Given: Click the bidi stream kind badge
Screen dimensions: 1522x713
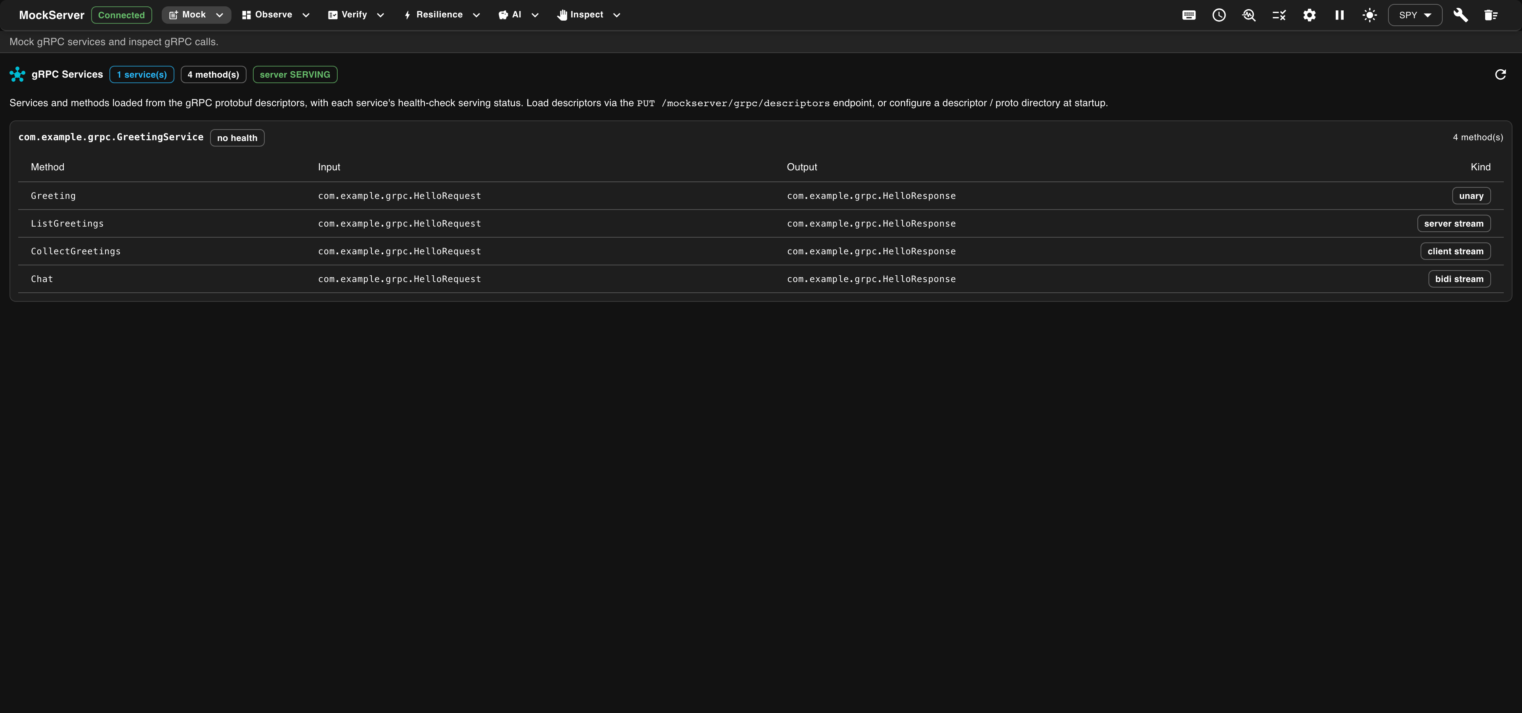Looking at the screenshot, I should click(x=1459, y=279).
